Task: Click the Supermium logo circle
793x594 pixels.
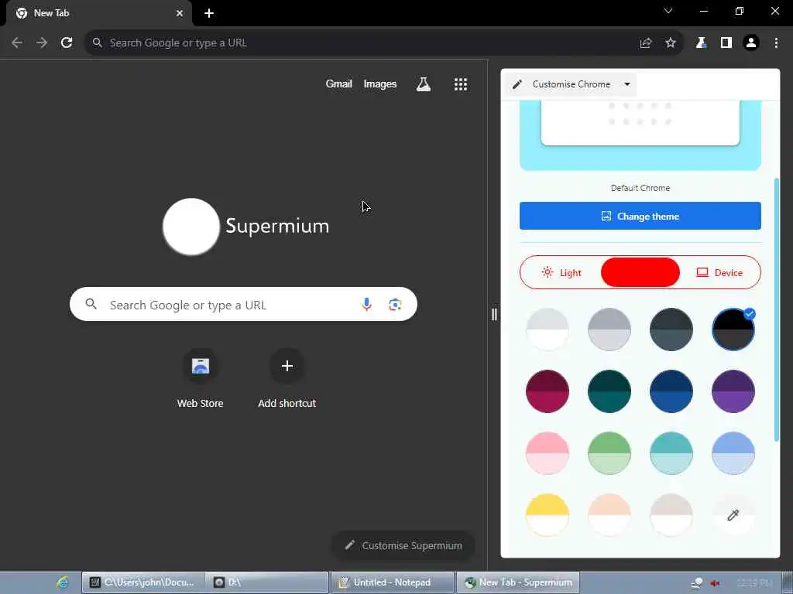Action: click(191, 227)
